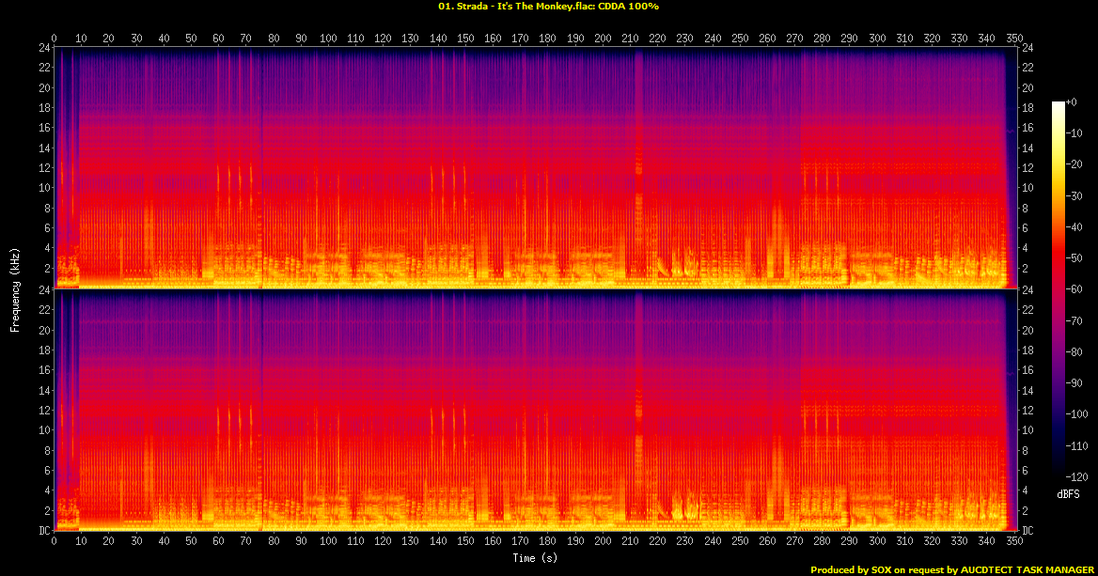Viewport: 1098px width, 576px height.
Task: Click the "-70" value on the dBFS scale
Action: [x=1074, y=320]
